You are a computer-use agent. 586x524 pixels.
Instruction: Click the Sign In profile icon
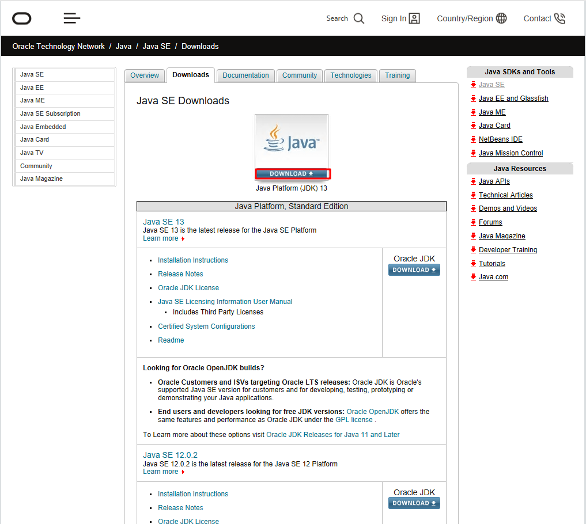coord(414,18)
